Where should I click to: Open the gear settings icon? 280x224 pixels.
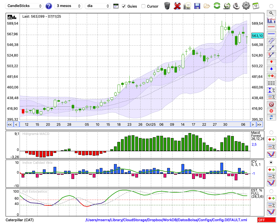tap(246, 6)
